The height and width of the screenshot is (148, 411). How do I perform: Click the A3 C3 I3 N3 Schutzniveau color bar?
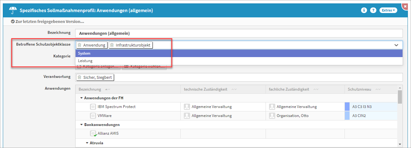(347, 107)
